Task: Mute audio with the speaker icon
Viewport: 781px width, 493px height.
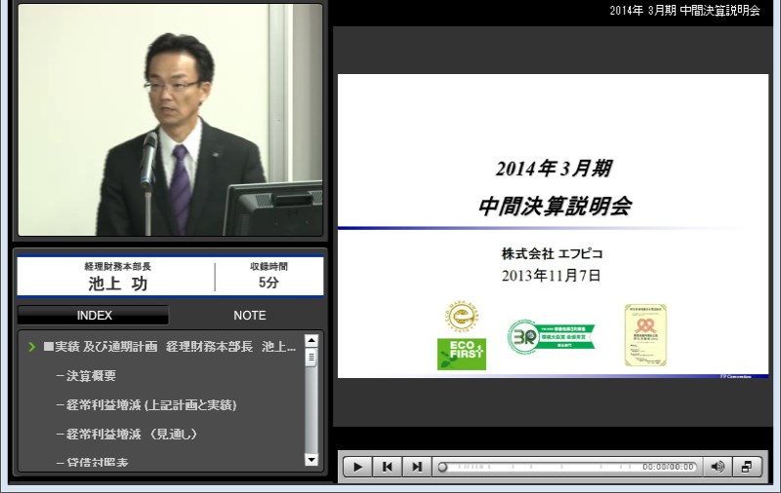Action: pos(718,467)
